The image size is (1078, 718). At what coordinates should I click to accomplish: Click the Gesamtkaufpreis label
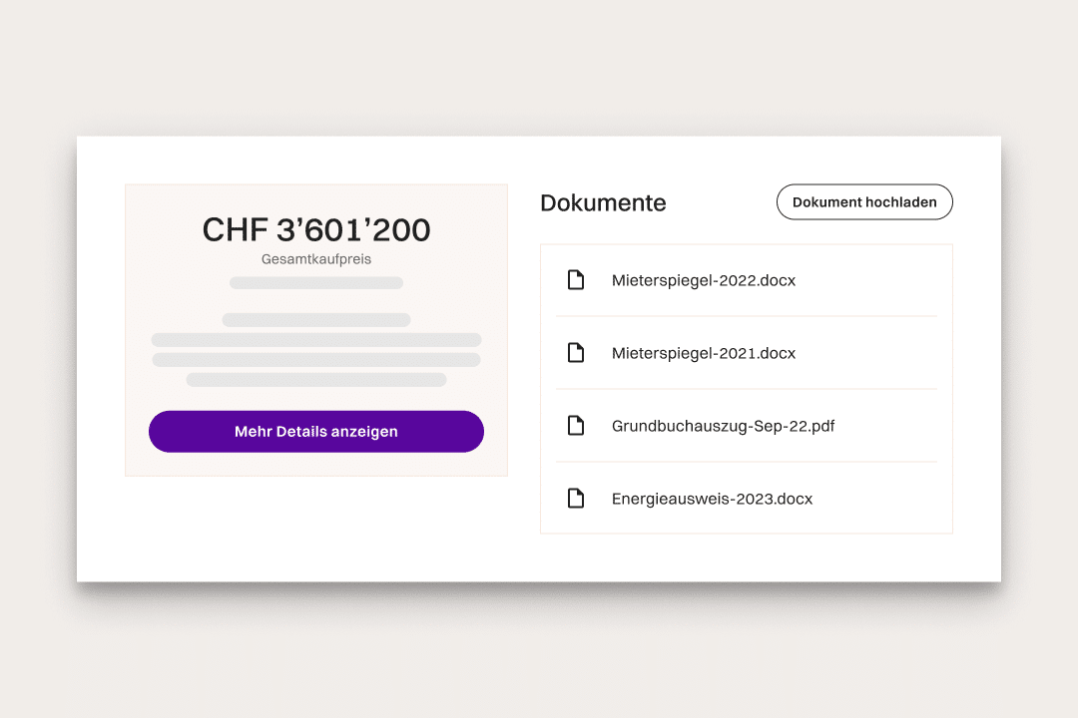[x=315, y=259]
